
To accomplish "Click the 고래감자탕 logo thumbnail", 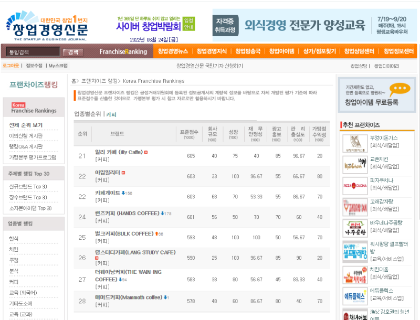I will [x=355, y=207].
